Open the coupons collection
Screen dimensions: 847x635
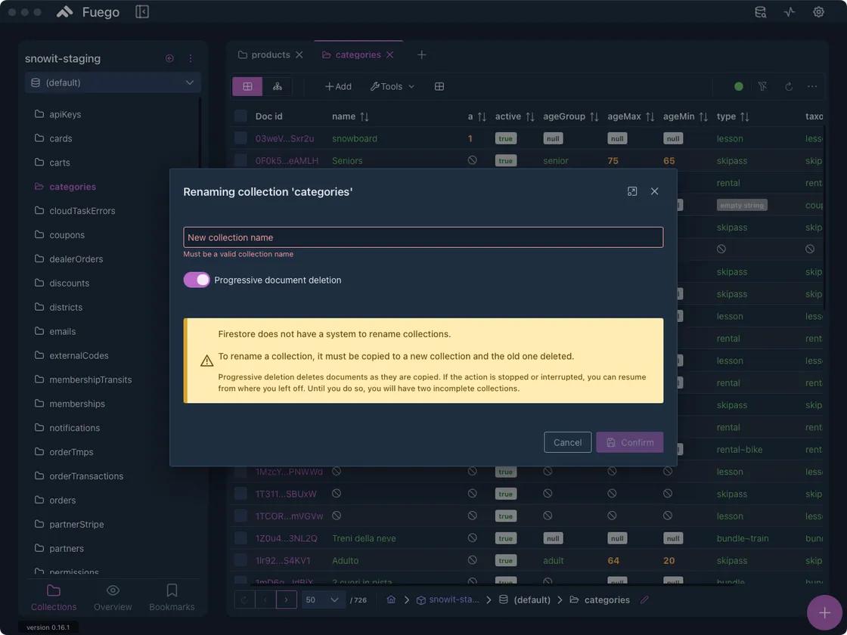pos(67,235)
